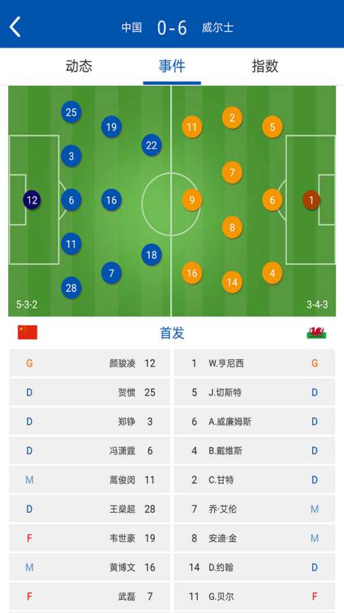The image size is (344, 613).
Task: Tap orange player circle number 9
Action: click(x=192, y=200)
